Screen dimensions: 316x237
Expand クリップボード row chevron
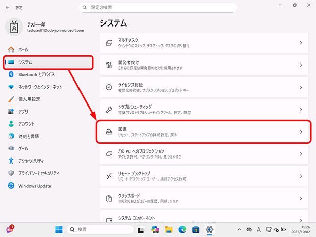pyautogui.click(x=301, y=198)
